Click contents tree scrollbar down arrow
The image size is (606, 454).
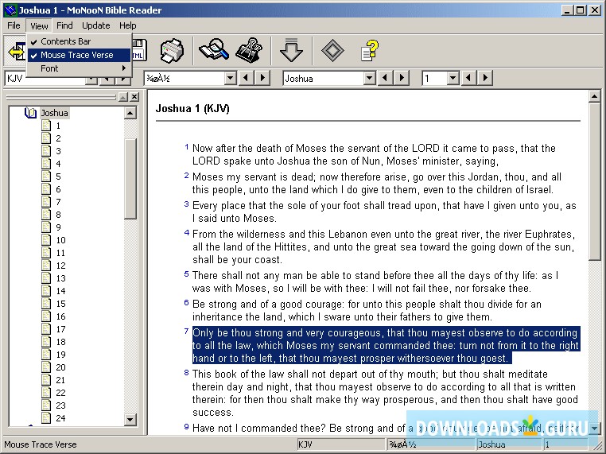coord(130,419)
